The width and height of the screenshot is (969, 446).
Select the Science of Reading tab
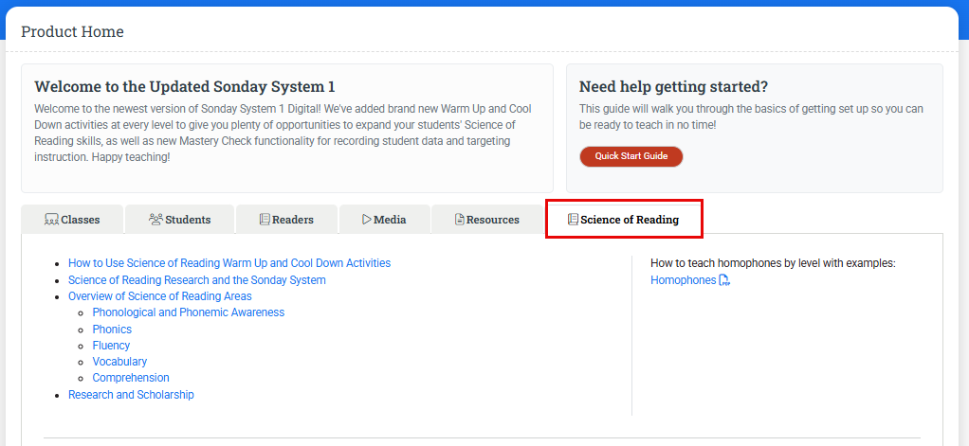pyautogui.click(x=624, y=219)
